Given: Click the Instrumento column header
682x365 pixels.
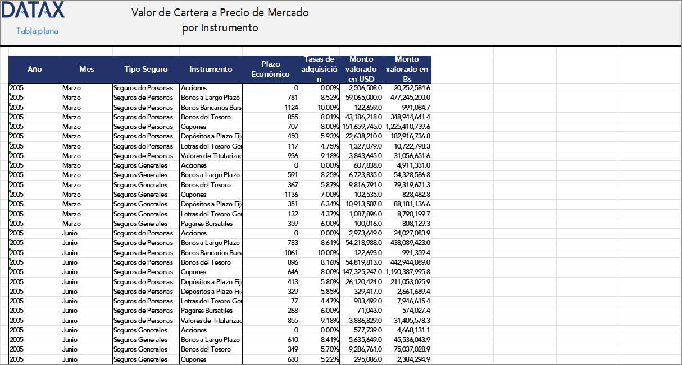Looking at the screenshot, I should click(x=211, y=69).
